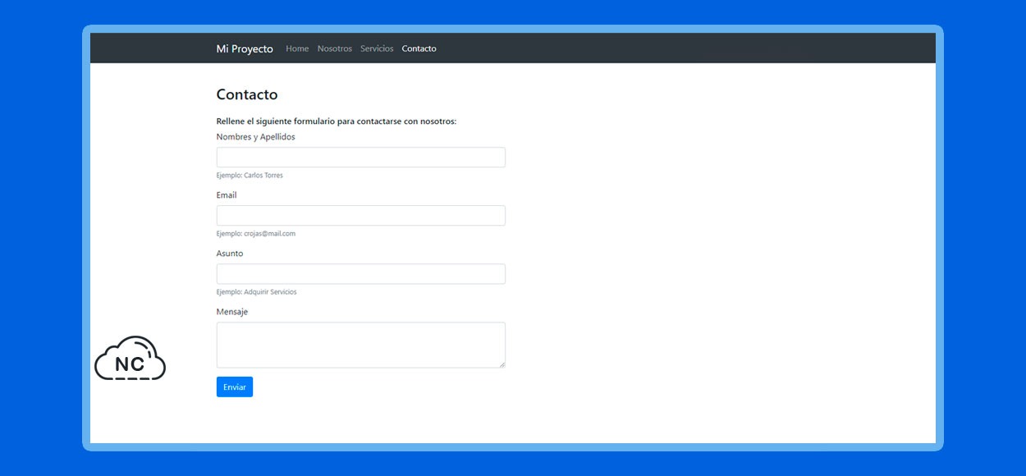Focus the Asunto input field
Image resolution: width=1026 pixels, height=476 pixels.
[361, 274]
